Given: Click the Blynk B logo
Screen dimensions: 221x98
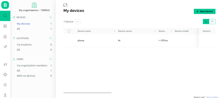Looking at the screenshot, I should click(x=5, y=5).
